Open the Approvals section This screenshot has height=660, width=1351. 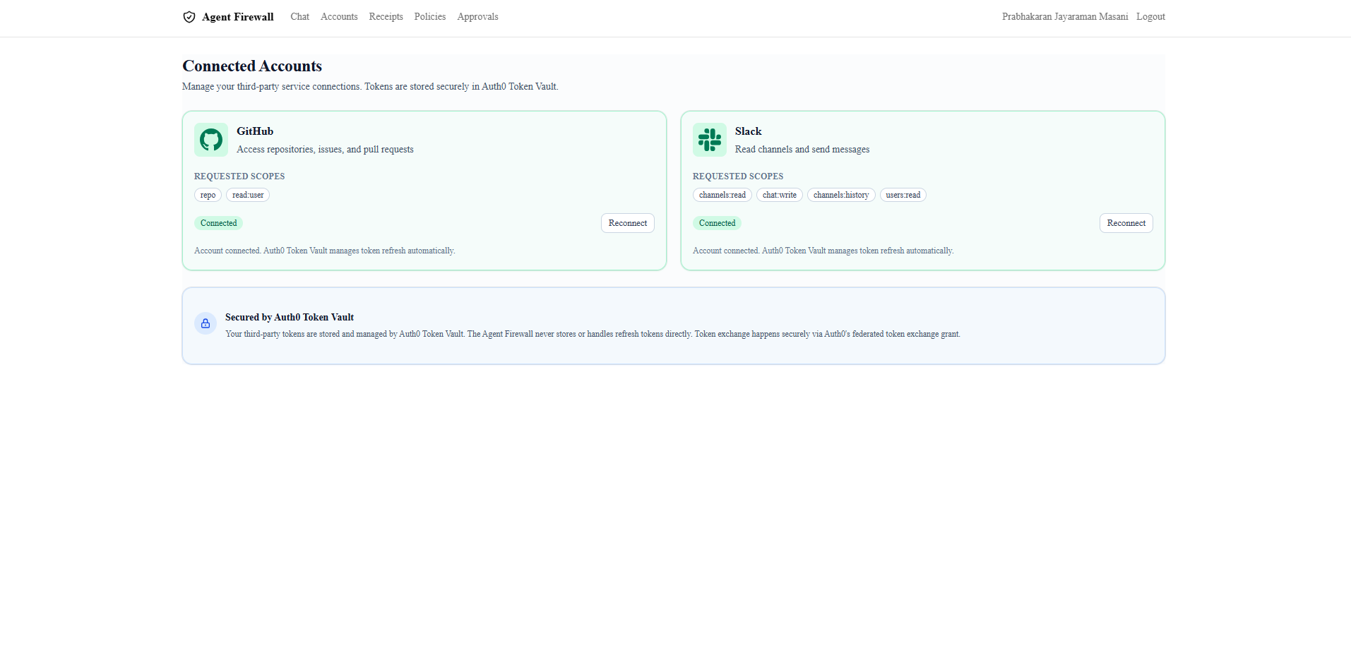coord(477,17)
